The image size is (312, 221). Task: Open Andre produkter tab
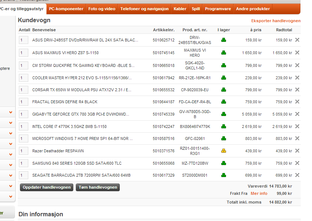(x=253, y=9)
